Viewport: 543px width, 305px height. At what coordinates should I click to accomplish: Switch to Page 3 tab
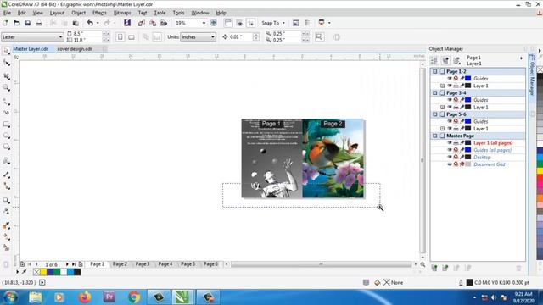(143, 263)
